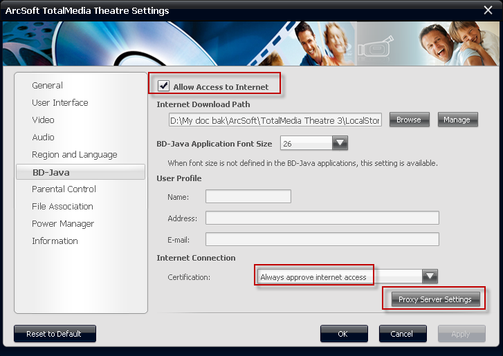Show File Association settings
503x356 pixels.
(62, 207)
